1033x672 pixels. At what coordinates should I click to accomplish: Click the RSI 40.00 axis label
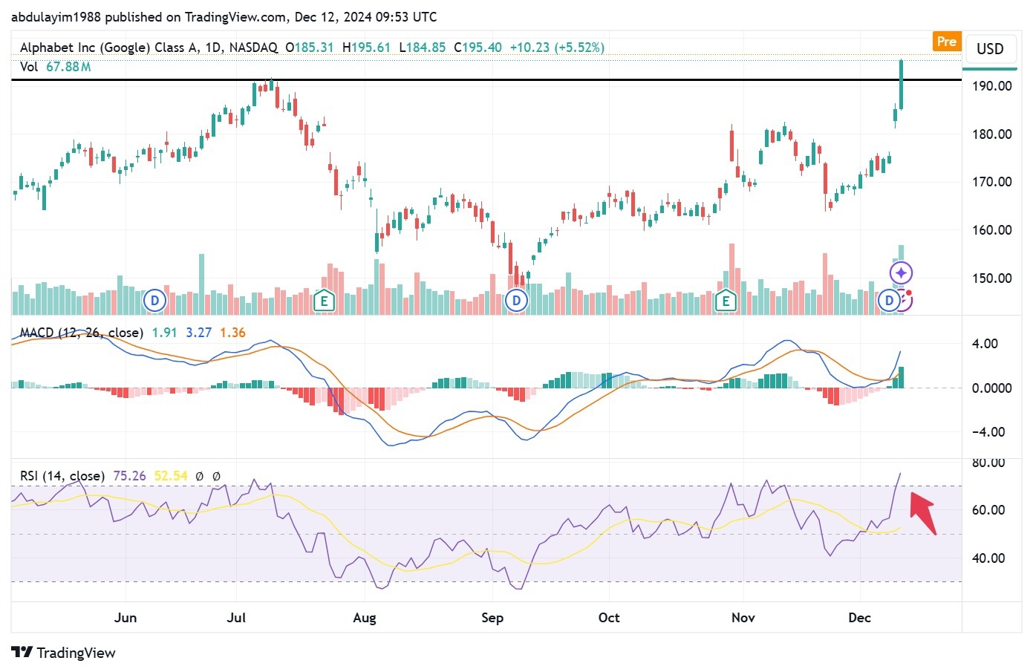coord(988,558)
